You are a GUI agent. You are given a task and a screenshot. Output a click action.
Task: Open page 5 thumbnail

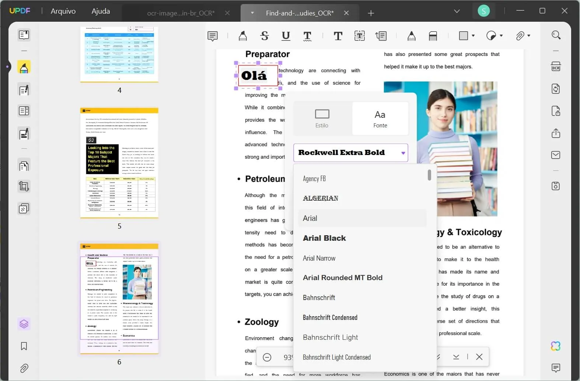pyautogui.click(x=119, y=163)
